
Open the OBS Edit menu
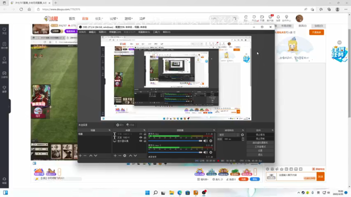93,32
